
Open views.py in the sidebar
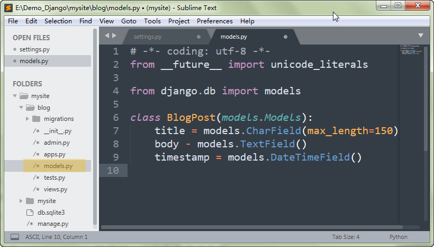[x=56, y=189]
